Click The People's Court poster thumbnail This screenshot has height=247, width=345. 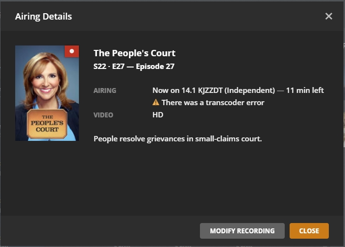tap(47, 93)
